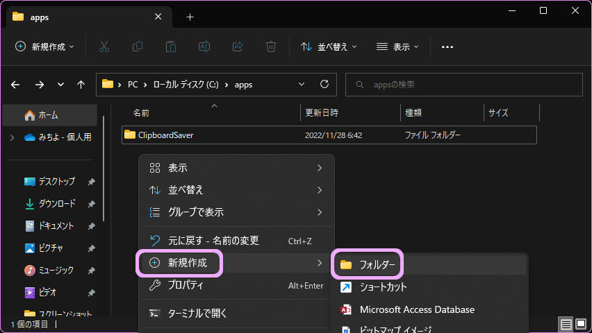Open 並べ替え submenu in context menu
This screenshot has height=333, width=592.
point(236,190)
